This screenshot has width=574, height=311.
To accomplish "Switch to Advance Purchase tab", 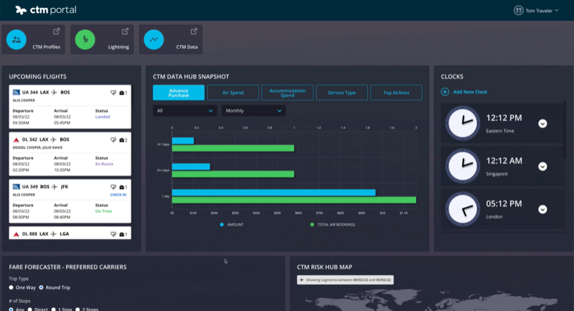I will click(178, 93).
